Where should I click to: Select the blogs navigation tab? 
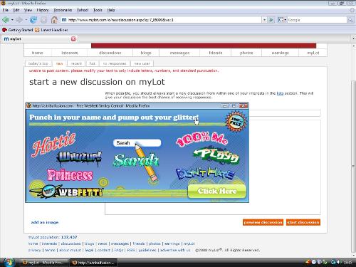tap(146, 53)
